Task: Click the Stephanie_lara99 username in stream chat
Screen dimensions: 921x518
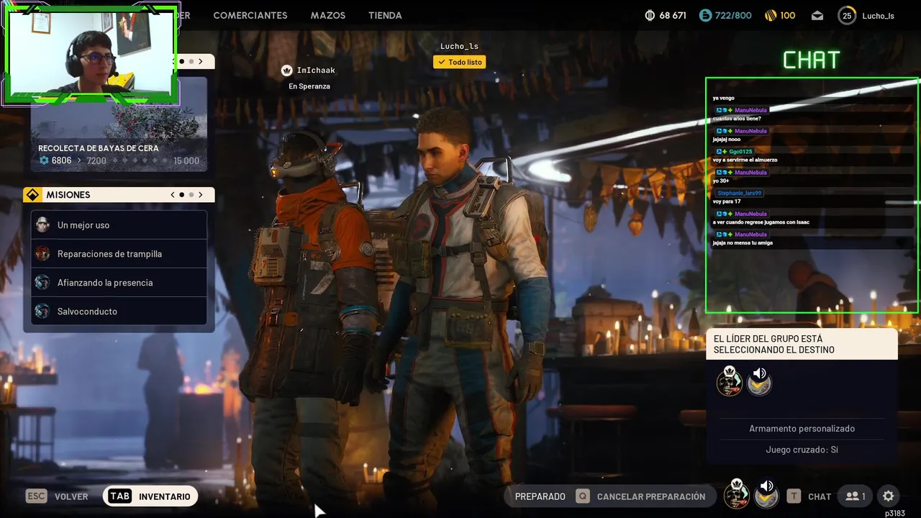Action: pos(740,193)
